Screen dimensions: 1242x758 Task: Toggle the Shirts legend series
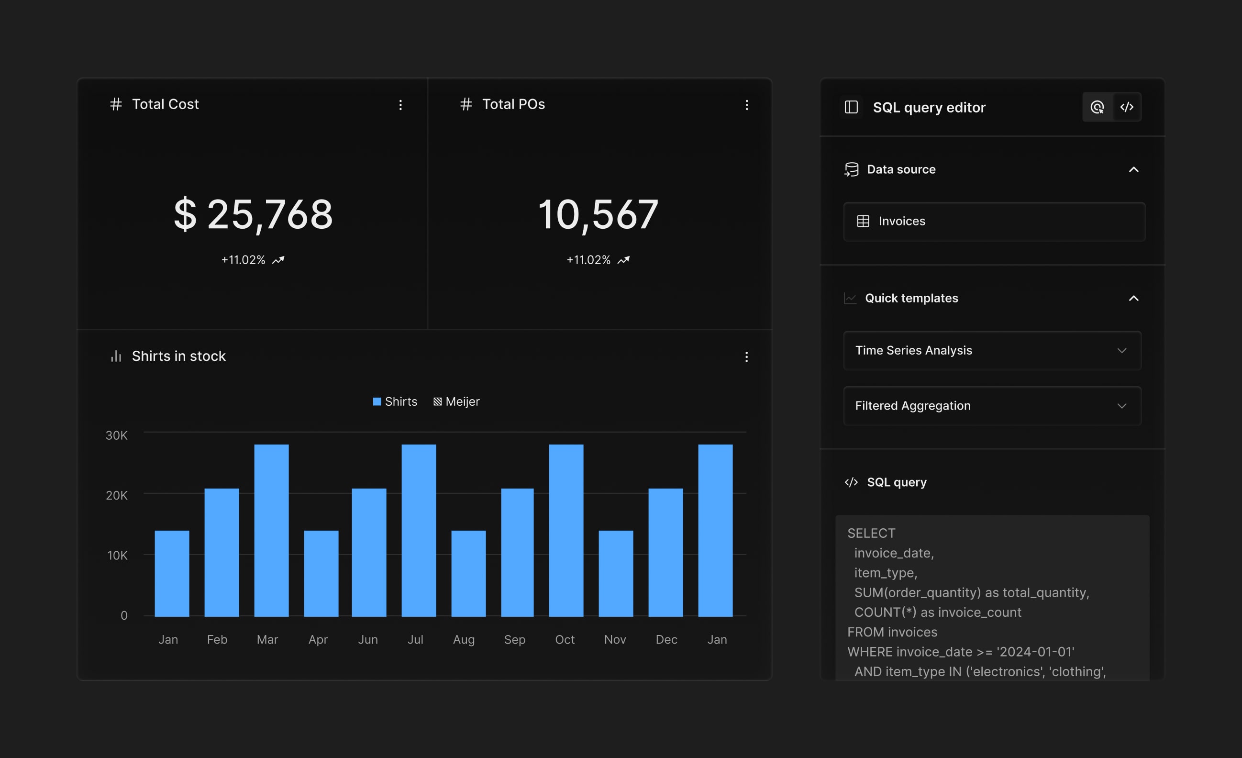coord(395,401)
